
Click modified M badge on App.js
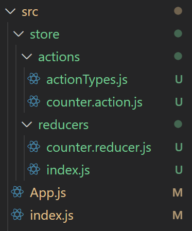coord(178,192)
